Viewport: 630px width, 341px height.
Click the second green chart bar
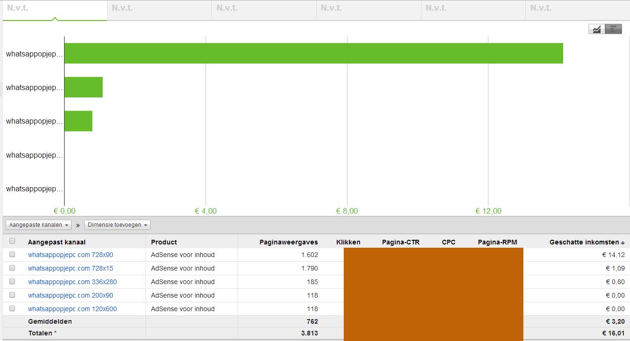pyautogui.click(x=84, y=87)
